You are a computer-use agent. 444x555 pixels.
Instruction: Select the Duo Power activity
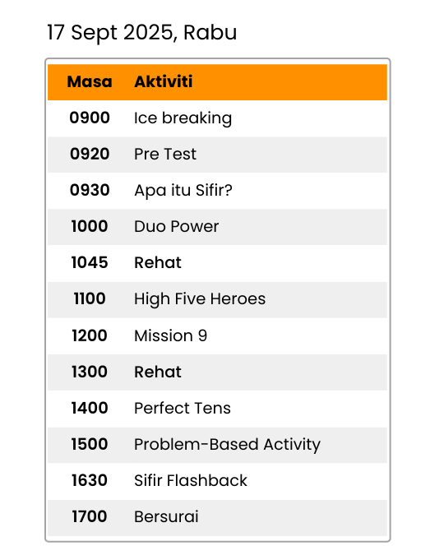pos(176,227)
